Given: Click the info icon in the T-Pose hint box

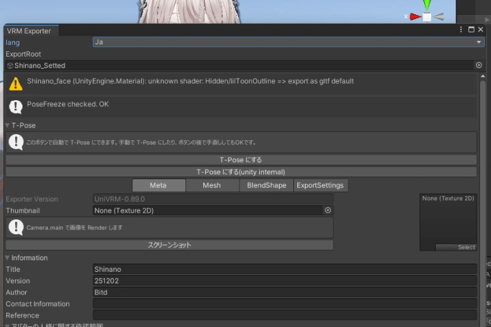Looking at the screenshot, I should tap(16, 142).
